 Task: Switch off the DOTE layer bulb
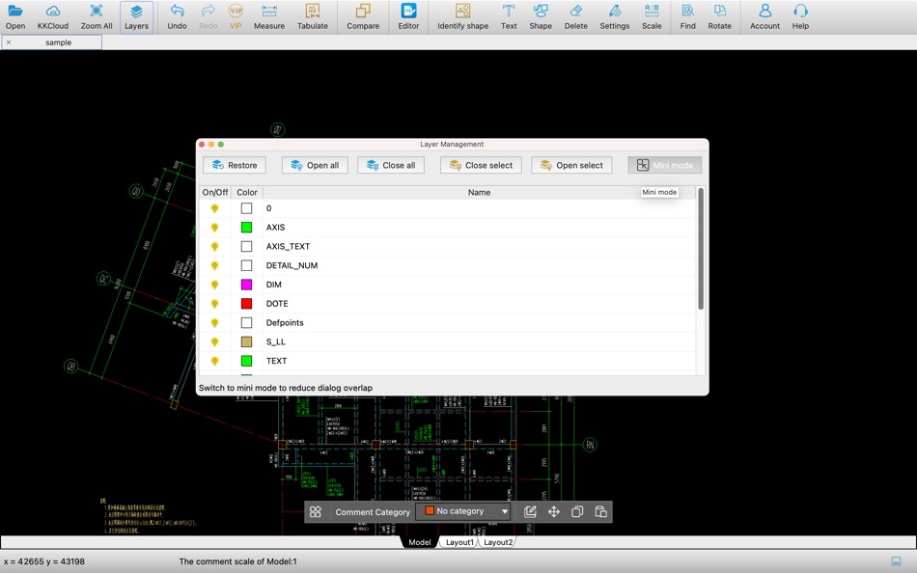tap(214, 304)
